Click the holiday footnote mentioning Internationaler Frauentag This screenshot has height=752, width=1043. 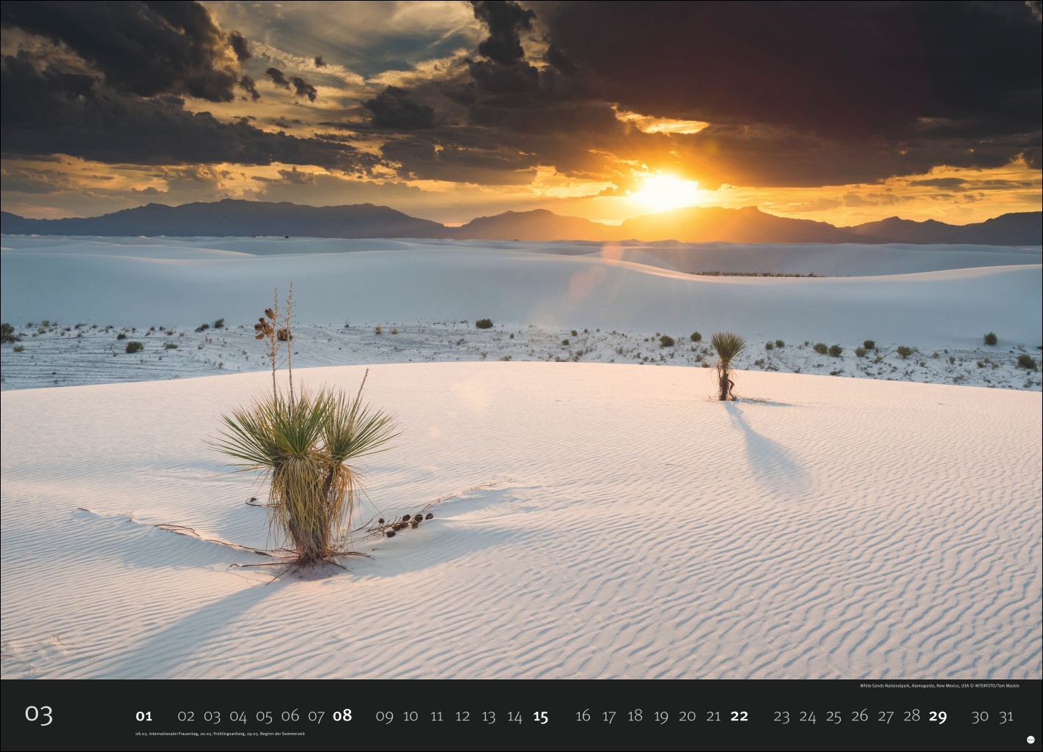[220, 734]
